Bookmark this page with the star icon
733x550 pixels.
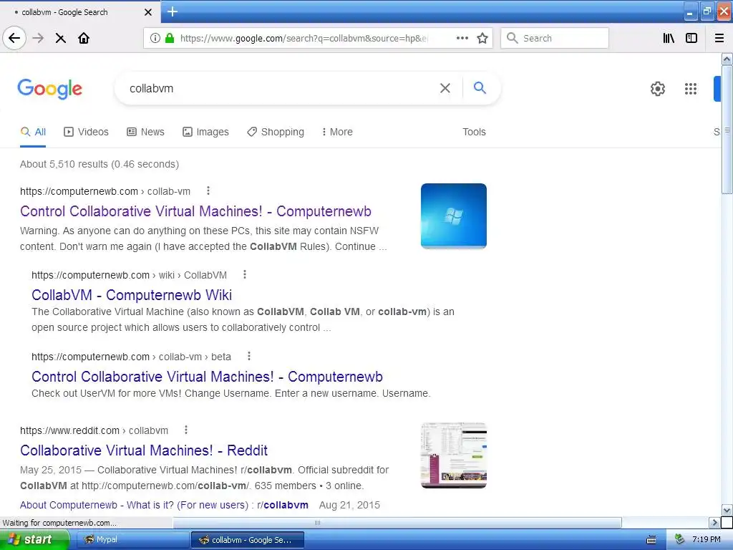click(482, 38)
